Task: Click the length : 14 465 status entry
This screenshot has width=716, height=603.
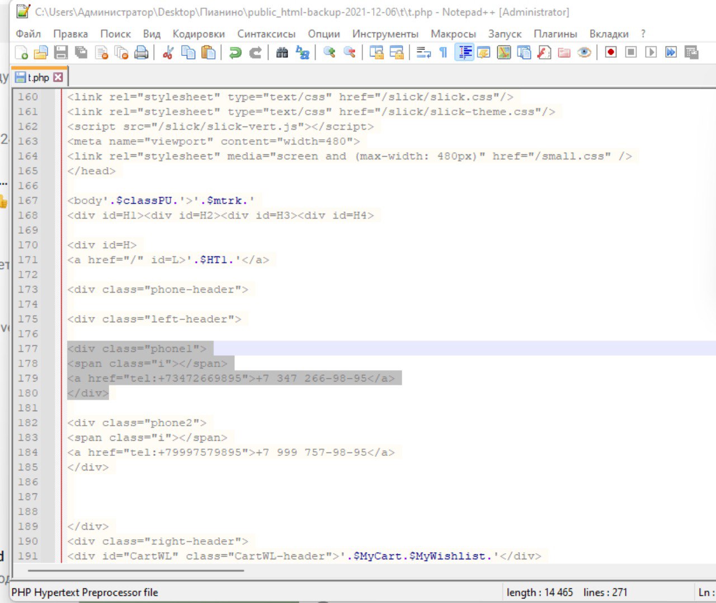Action: coord(539,592)
